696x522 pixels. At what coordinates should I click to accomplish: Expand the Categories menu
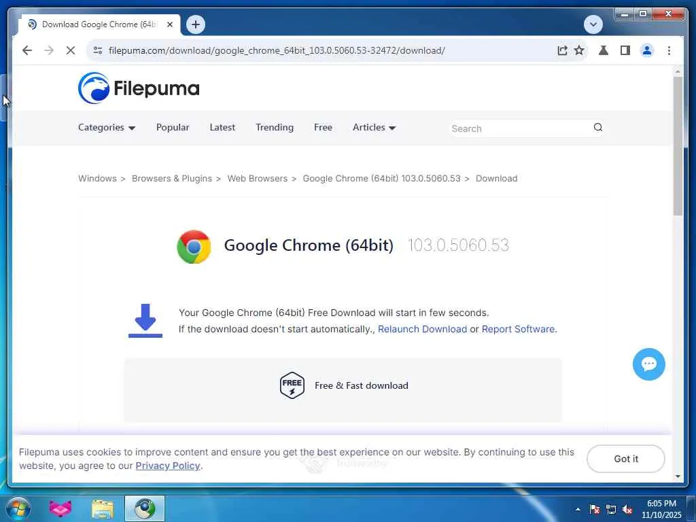point(107,127)
